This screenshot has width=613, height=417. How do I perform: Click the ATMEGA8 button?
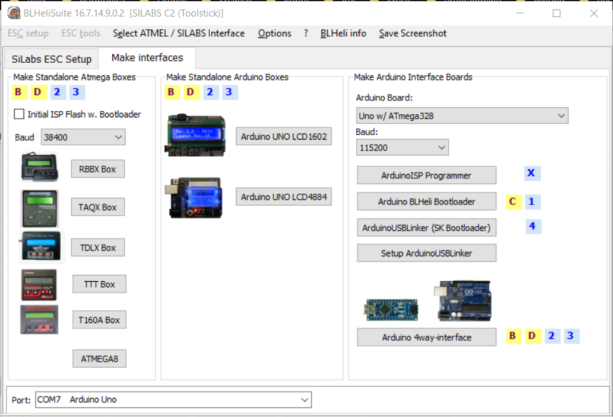pos(100,359)
